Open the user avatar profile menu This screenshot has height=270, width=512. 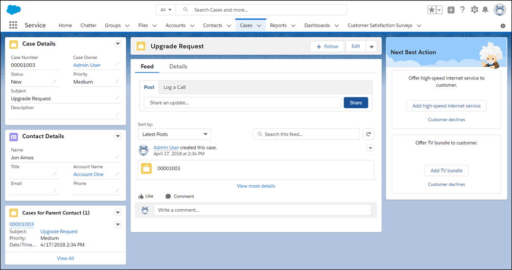(x=499, y=10)
